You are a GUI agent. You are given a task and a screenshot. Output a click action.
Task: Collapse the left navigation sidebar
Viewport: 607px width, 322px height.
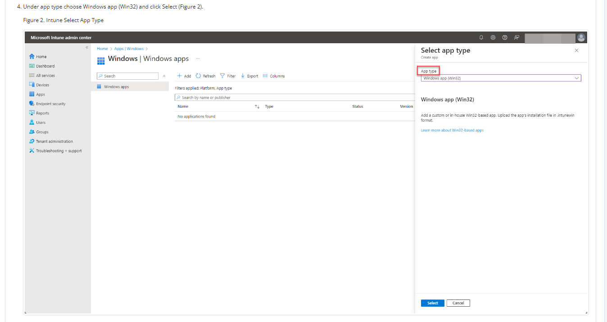click(x=87, y=47)
